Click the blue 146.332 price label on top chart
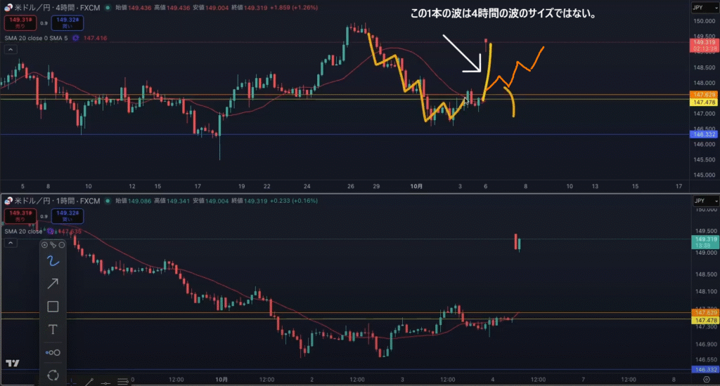Screen dimensions: 720x386 coord(705,134)
